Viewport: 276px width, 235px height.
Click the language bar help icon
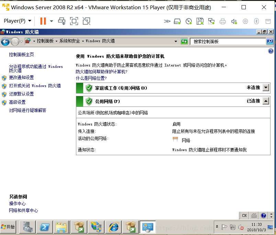pos(263,215)
